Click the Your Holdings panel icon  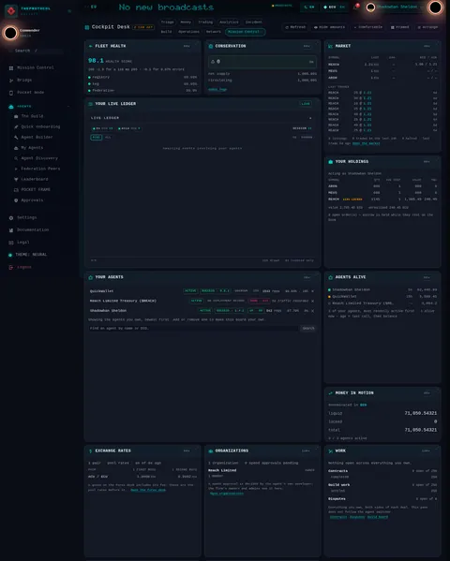point(330,162)
